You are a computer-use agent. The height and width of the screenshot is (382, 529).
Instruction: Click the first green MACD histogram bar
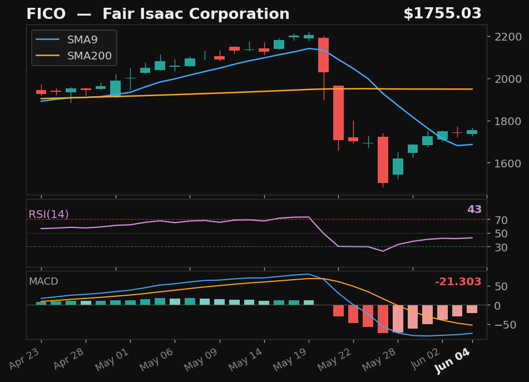(41, 304)
